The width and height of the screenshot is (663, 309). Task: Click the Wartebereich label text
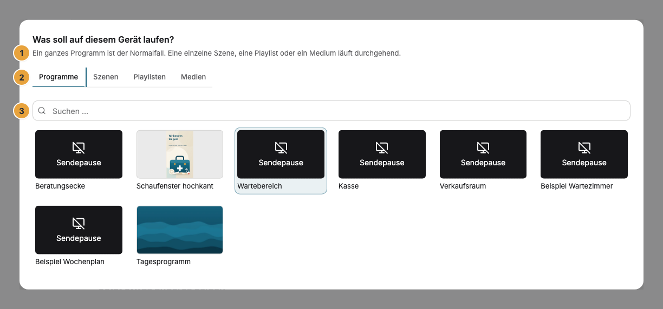[259, 186]
